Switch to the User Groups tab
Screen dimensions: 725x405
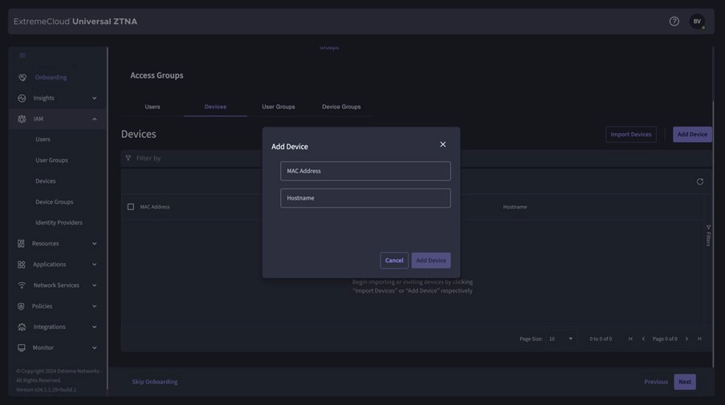pyautogui.click(x=279, y=107)
